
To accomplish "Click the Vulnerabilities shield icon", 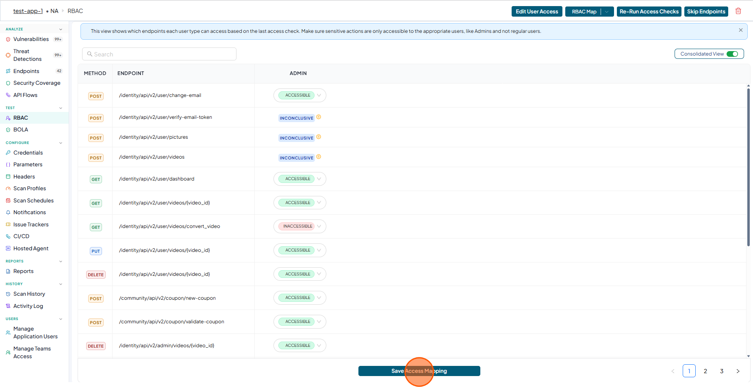I will pos(8,39).
